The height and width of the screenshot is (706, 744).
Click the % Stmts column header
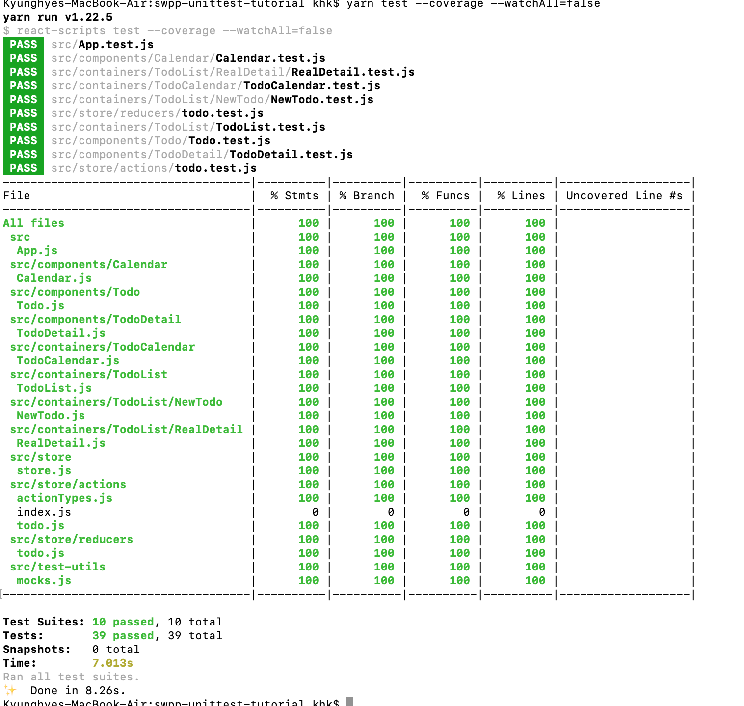294,196
